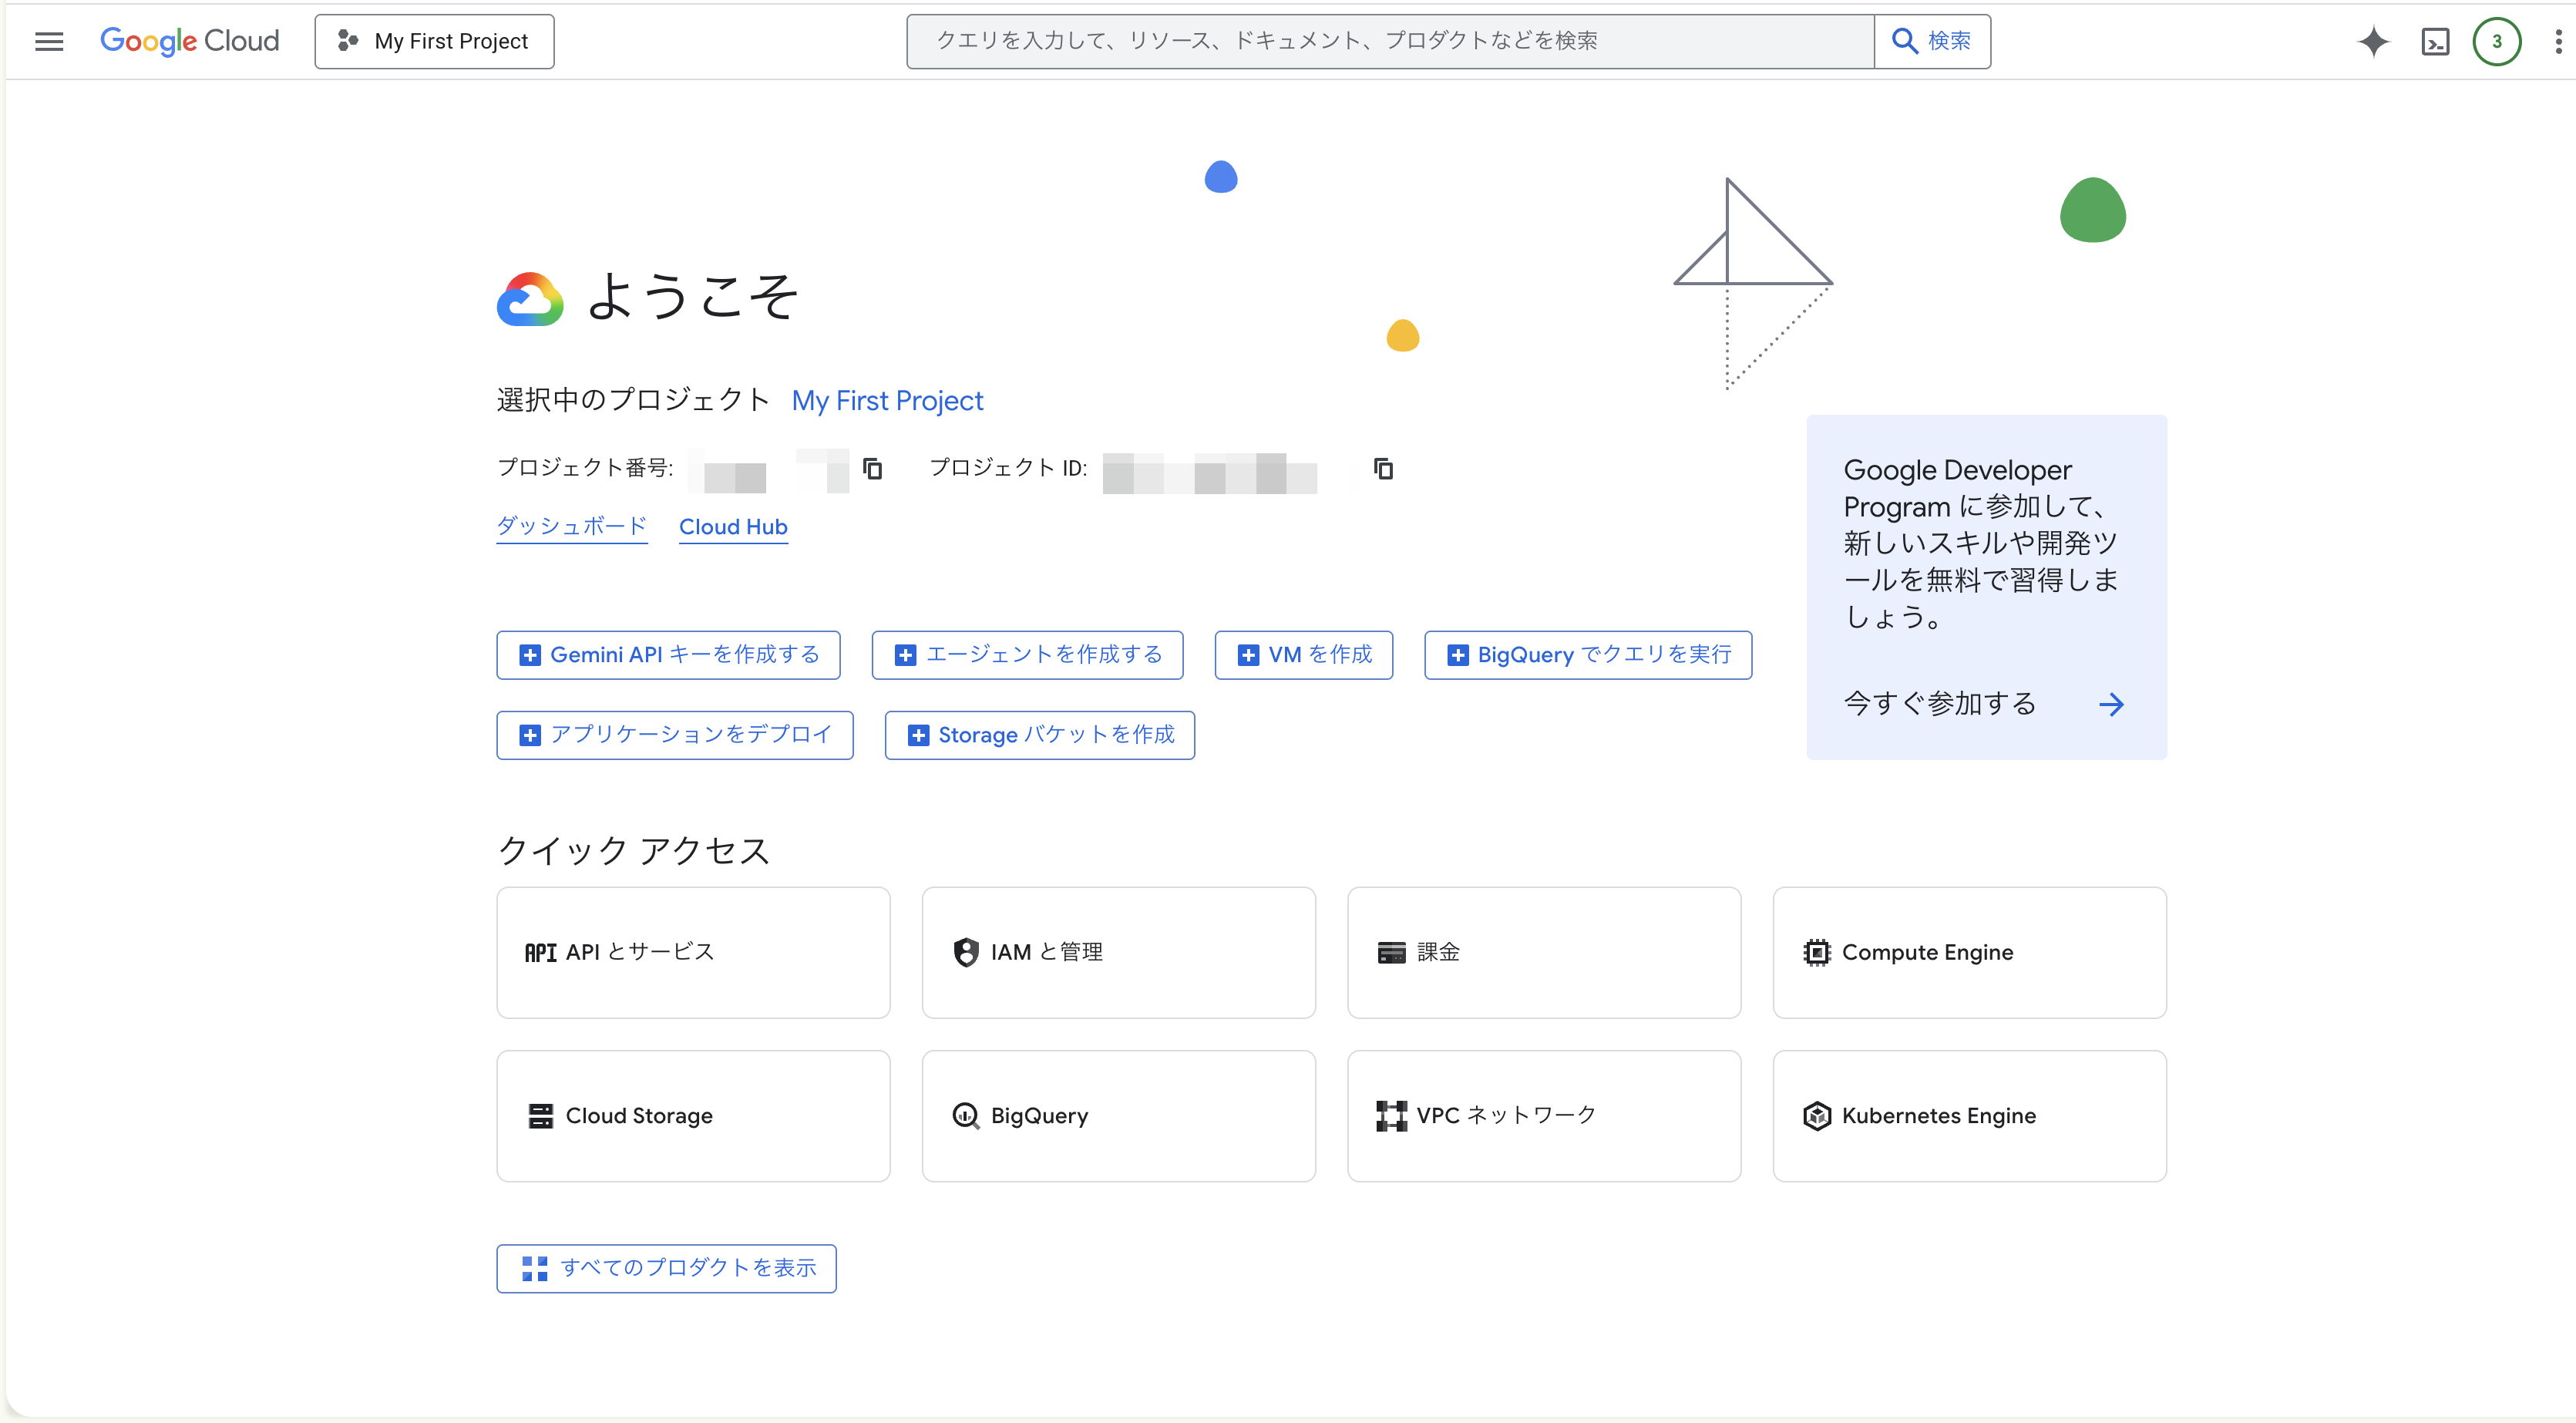Open the ダッシュボード link
Viewport: 2576px width, 1423px height.
tap(572, 526)
